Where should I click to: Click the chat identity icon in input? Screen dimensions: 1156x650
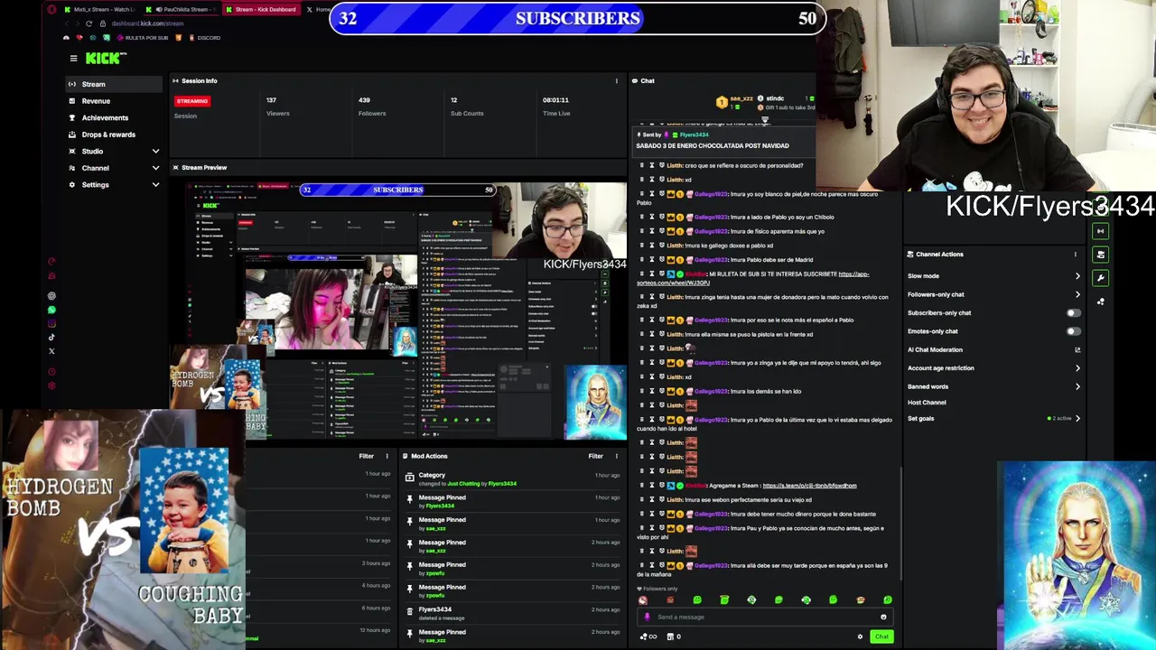tap(647, 617)
